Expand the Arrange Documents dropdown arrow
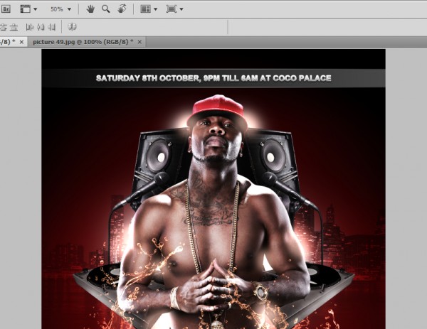427x329 pixels. click(155, 9)
